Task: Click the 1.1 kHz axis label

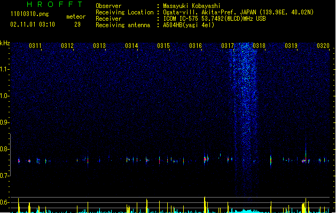Action: click(4, 69)
